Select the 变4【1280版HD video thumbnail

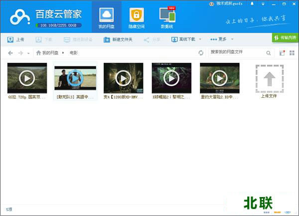coord(124,78)
